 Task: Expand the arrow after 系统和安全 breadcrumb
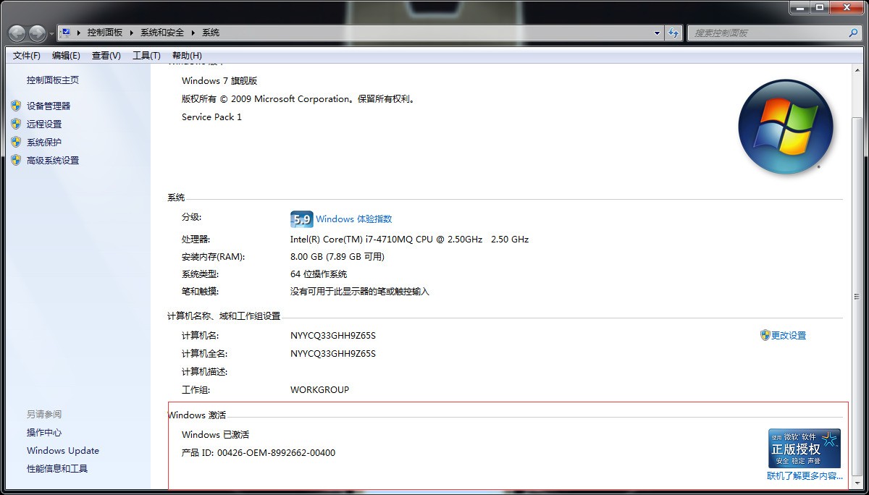tap(193, 33)
